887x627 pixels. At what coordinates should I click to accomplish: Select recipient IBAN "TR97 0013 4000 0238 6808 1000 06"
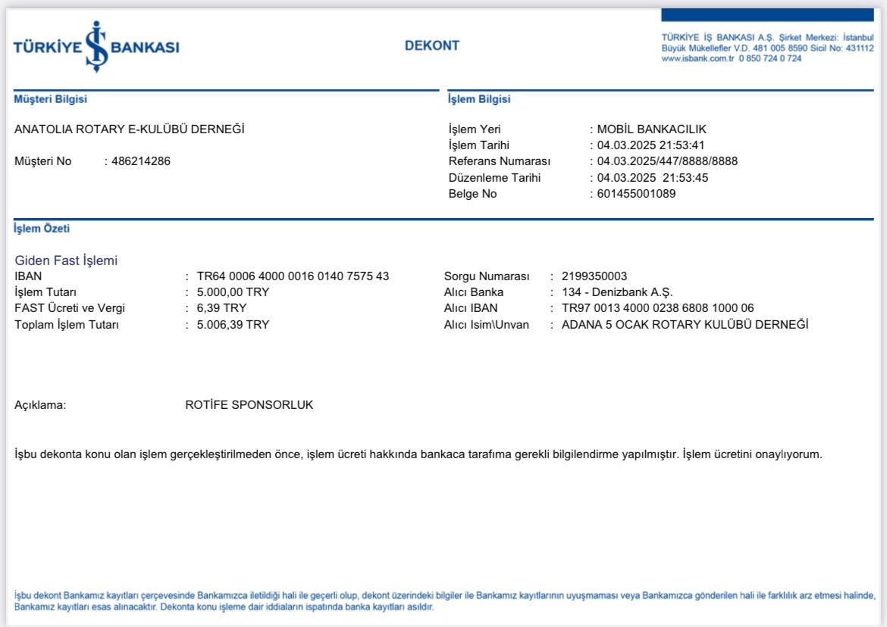pos(658,308)
